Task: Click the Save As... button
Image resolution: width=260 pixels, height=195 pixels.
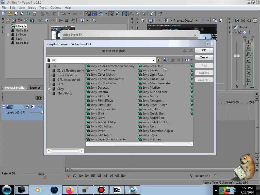Action: 204,80
